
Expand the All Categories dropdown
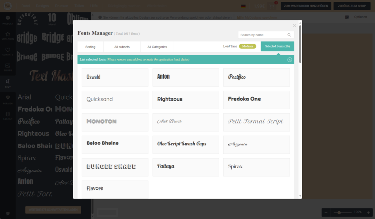pyautogui.click(x=157, y=47)
